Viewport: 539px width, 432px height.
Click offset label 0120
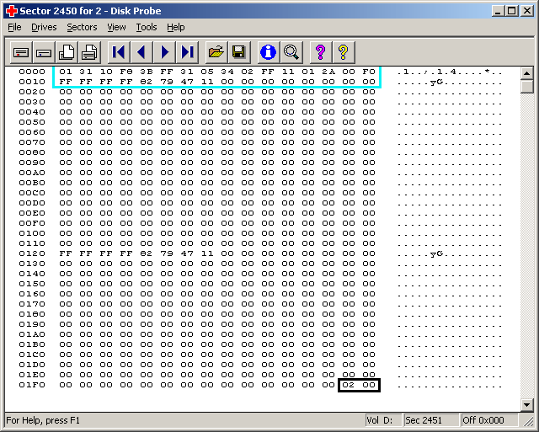pyautogui.click(x=32, y=253)
